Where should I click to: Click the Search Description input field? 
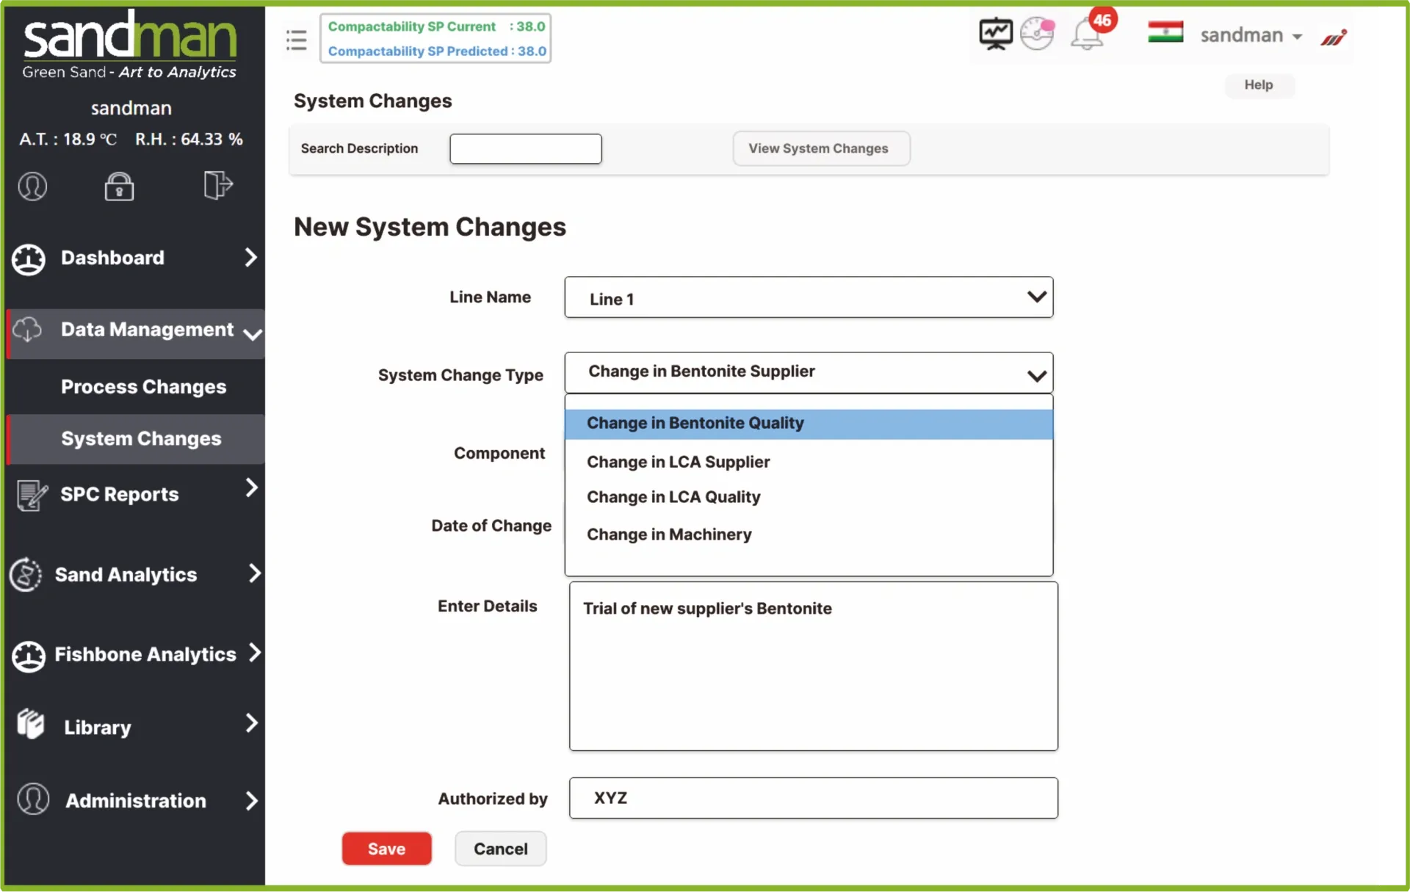pos(525,149)
